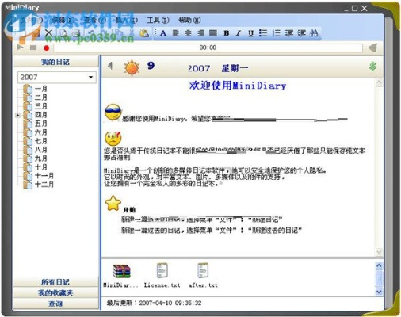Viewport: 401px width, 317px height.
Task: Click attachments pane scroll down arrow
Action: [379, 292]
